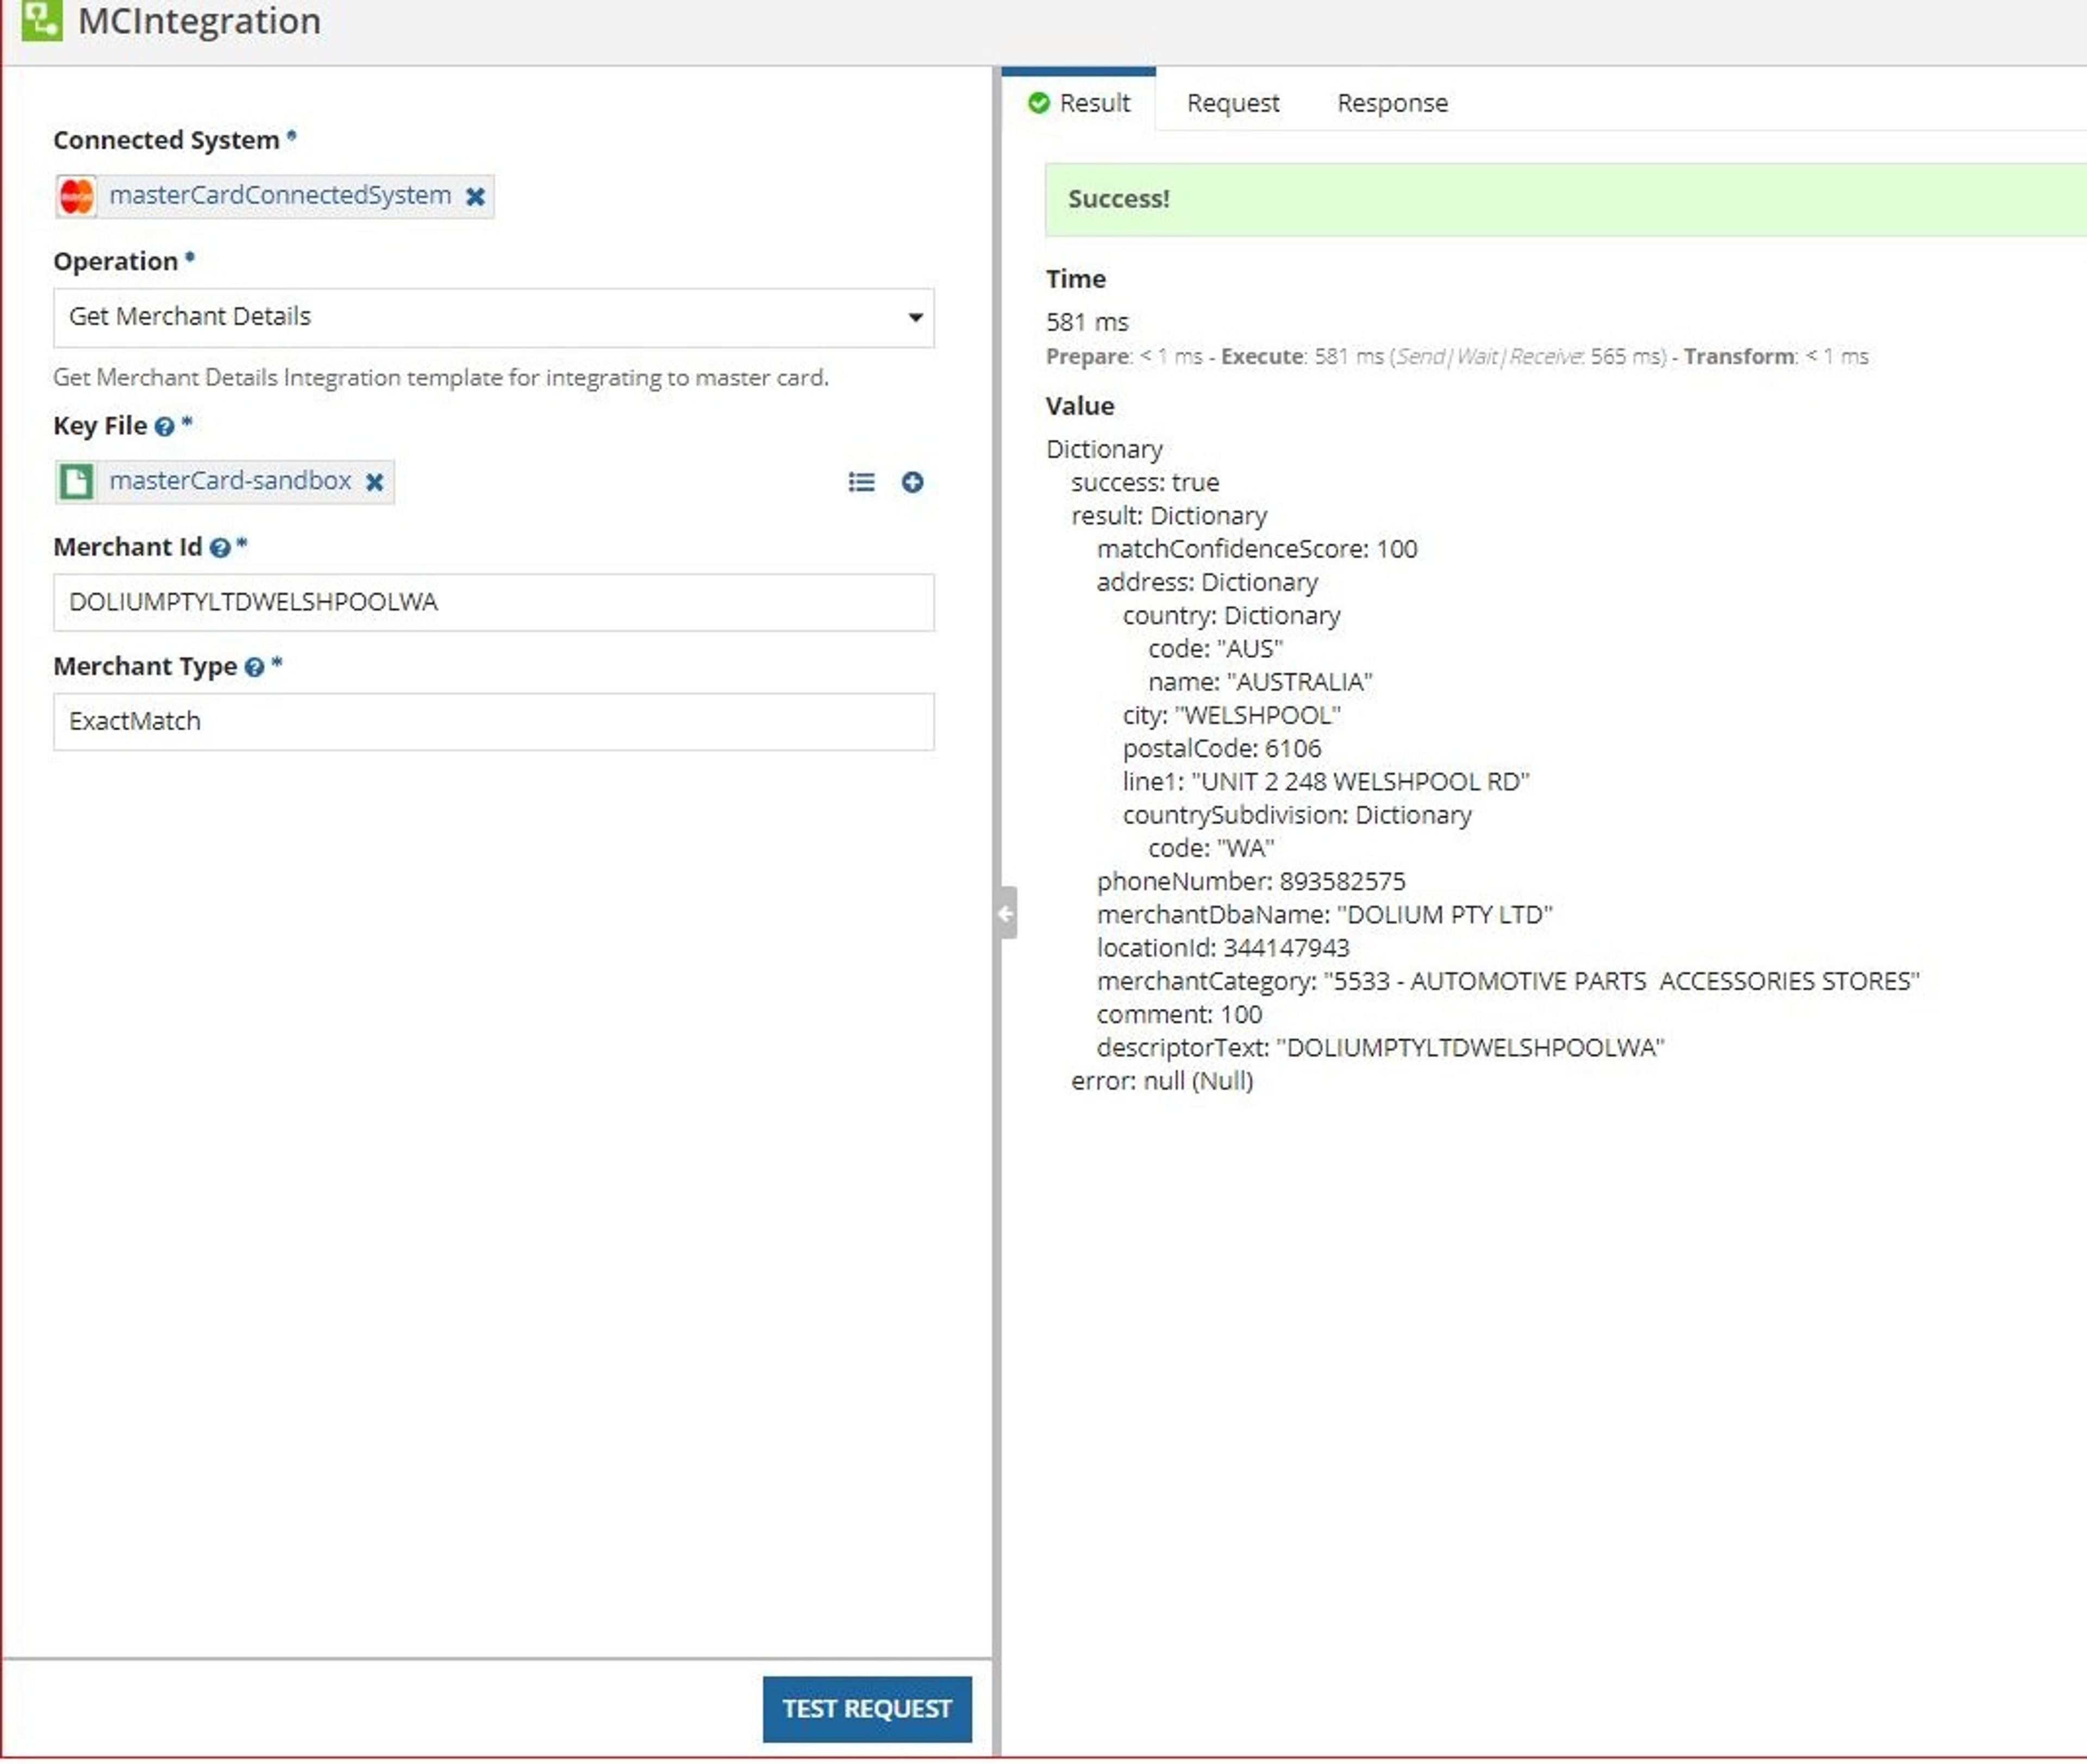The height and width of the screenshot is (1764, 2087).
Task: Click the error: null (Null) line
Action: (x=1162, y=1081)
